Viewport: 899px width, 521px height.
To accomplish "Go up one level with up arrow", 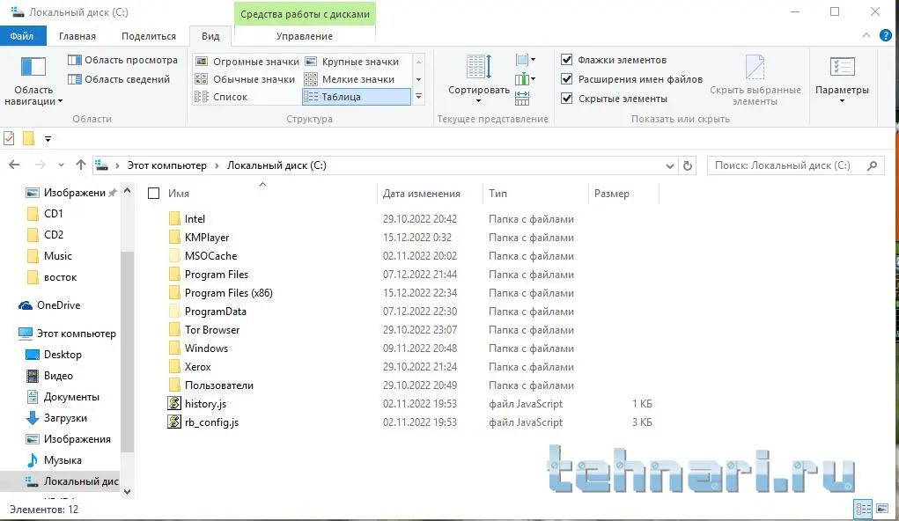I will click(81, 165).
